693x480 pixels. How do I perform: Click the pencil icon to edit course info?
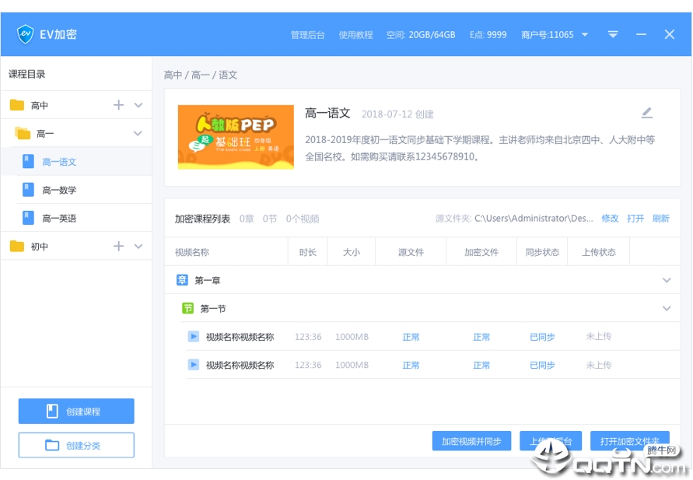click(x=647, y=112)
